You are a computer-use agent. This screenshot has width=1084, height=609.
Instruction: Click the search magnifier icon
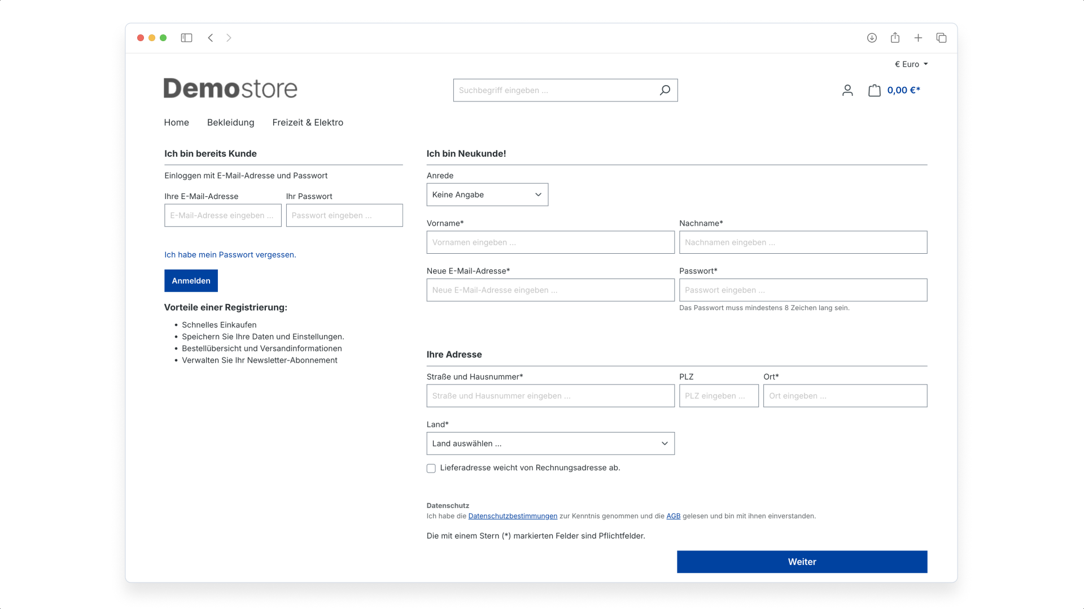click(x=665, y=90)
